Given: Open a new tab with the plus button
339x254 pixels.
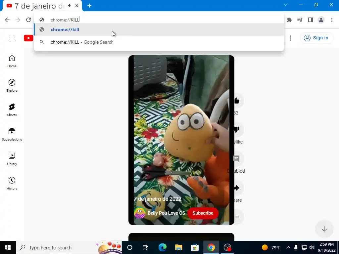Looking at the screenshot, I should click(x=89, y=6).
